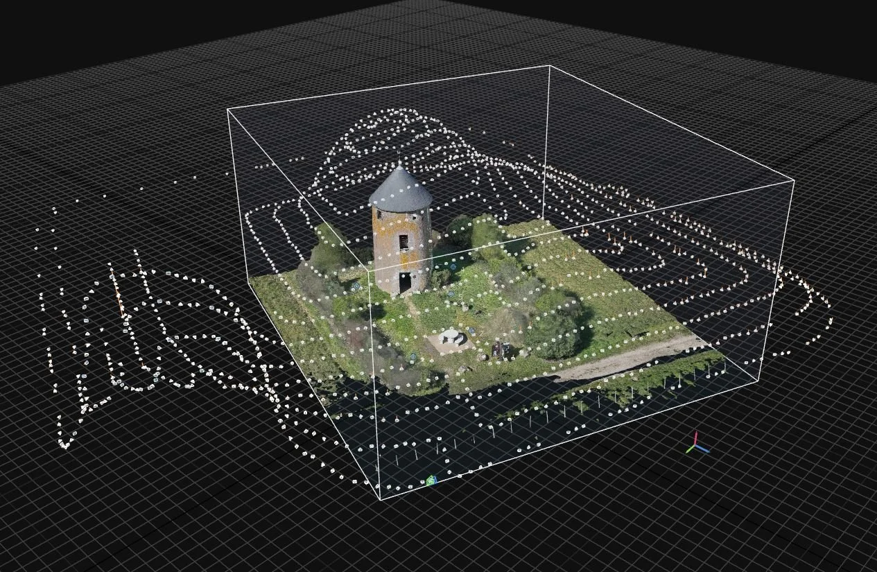This screenshot has height=572, width=877.
Task: Click the tower's upper window opening
Action: [403, 243]
